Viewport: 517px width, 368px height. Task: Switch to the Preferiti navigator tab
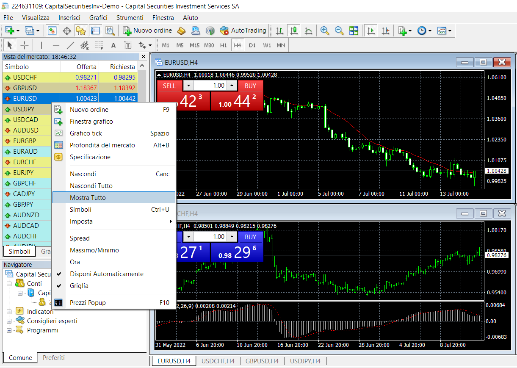tap(54, 358)
